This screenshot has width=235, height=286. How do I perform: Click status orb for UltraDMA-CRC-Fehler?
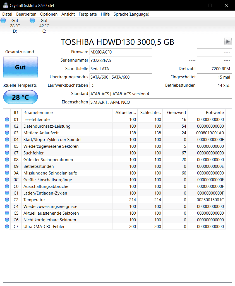(7, 226)
